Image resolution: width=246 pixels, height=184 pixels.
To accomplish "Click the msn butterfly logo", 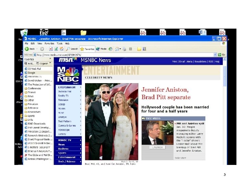I will coord(68,60).
